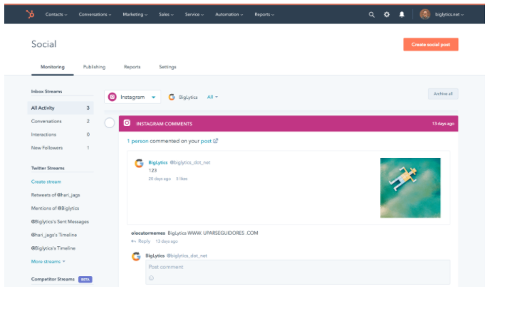Screen dimensions: 505x311
Task: Click the external link icon next to post
Action: tap(216, 141)
